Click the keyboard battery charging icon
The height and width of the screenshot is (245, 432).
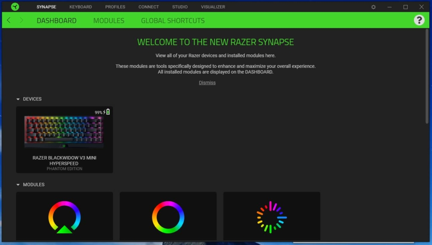pos(107,112)
